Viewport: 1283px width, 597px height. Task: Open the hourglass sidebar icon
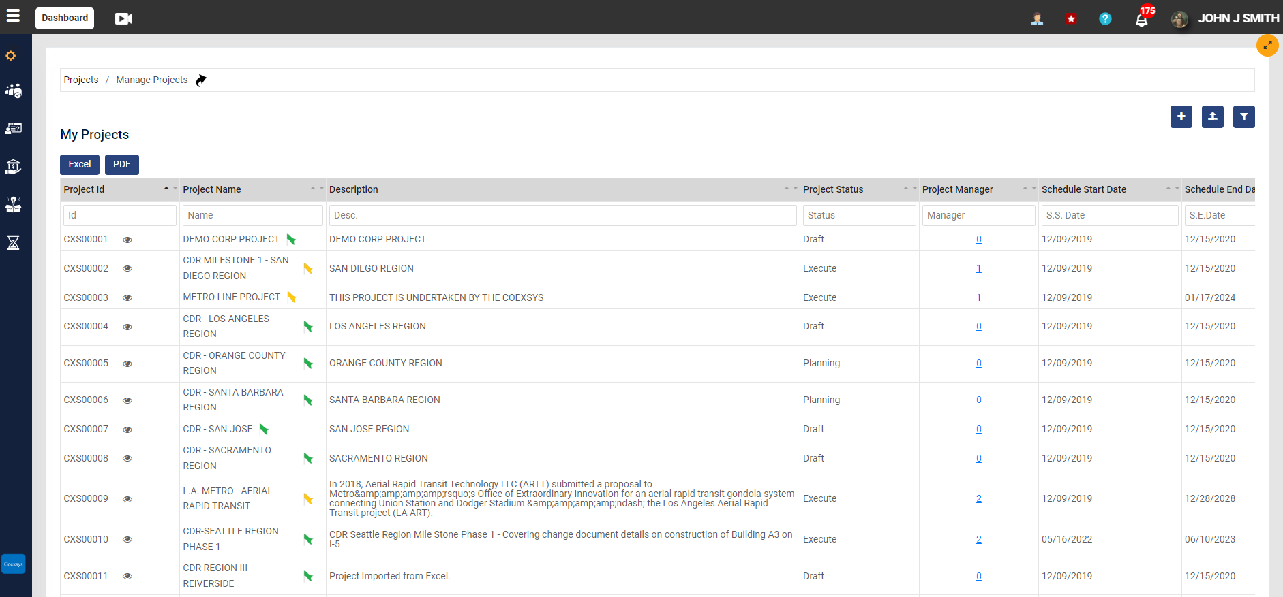pos(13,242)
